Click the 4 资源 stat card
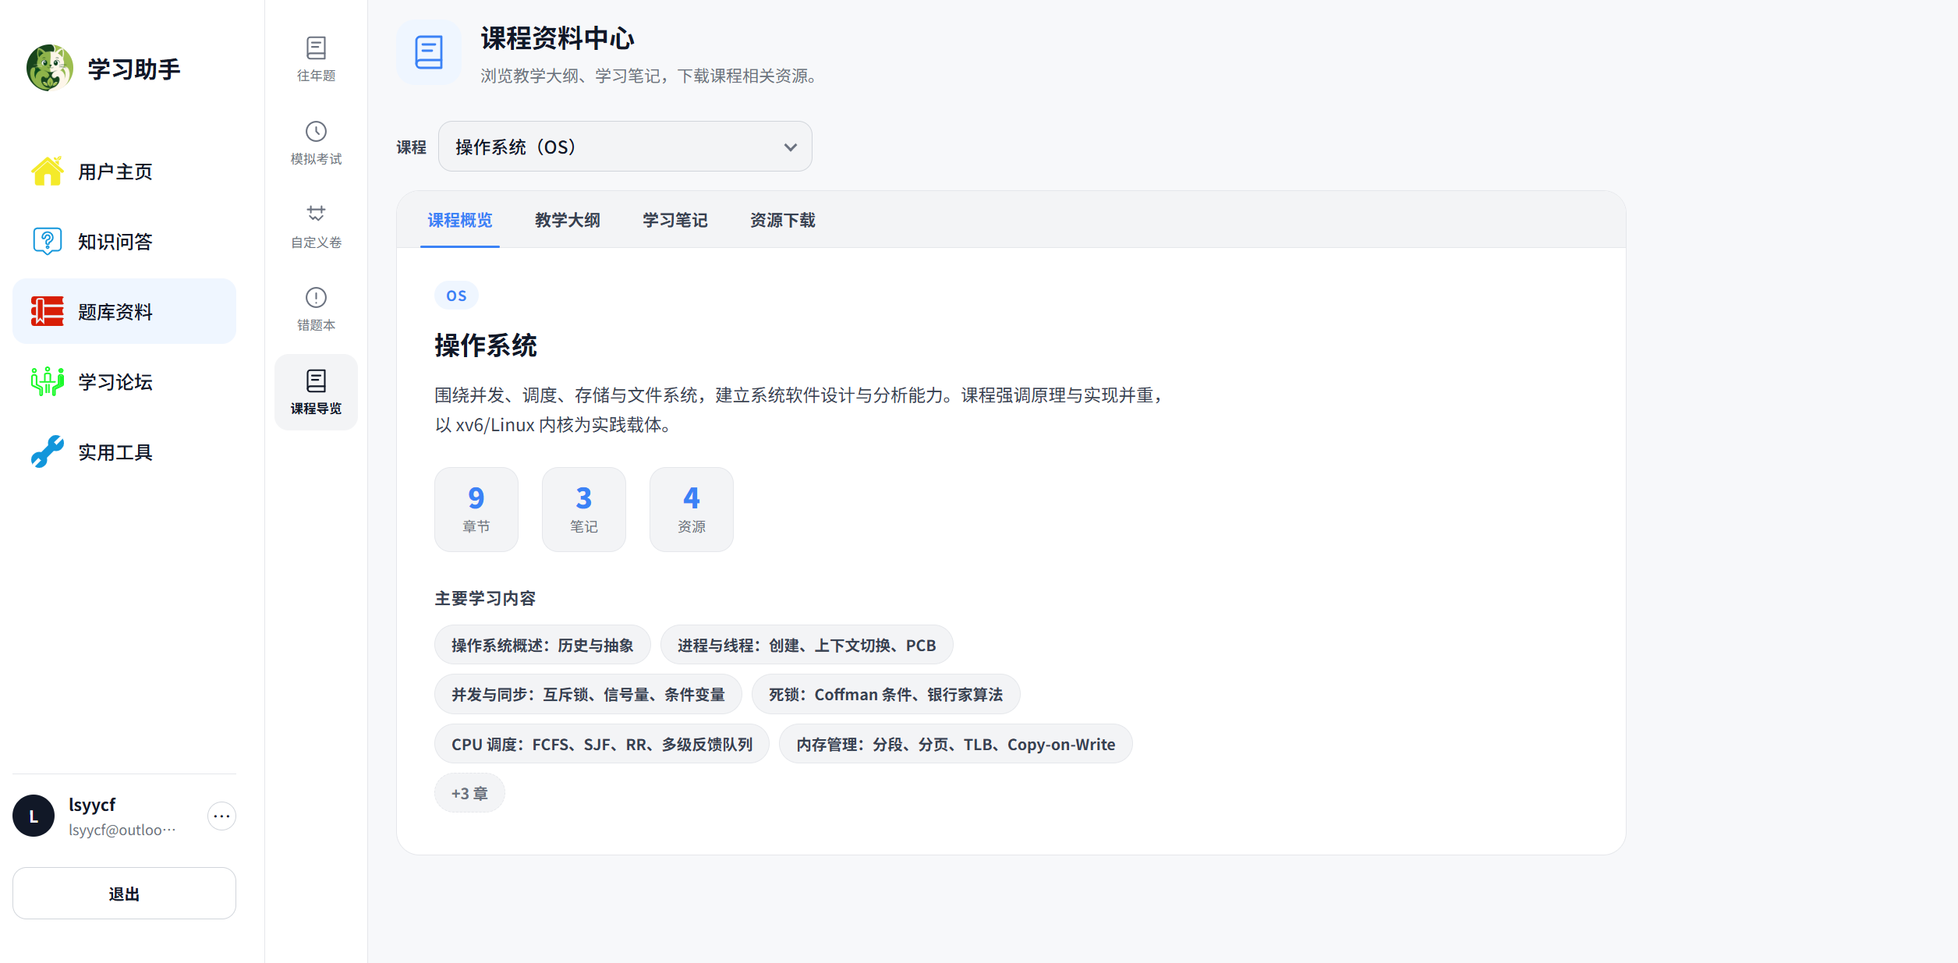Screen dimensions: 1958x963 point(692,509)
